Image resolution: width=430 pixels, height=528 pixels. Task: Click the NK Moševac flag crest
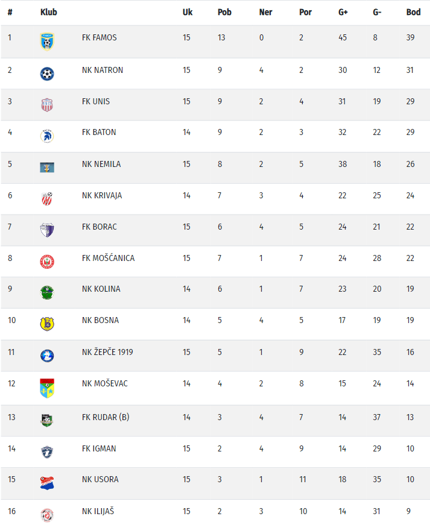click(47, 388)
